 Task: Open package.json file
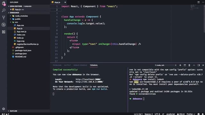point(21,54)
